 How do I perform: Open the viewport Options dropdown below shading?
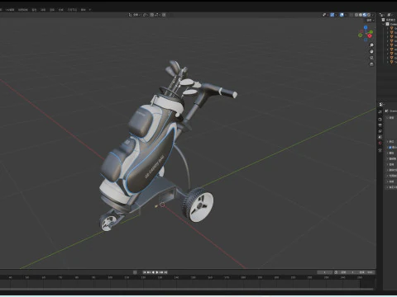tap(370, 21)
